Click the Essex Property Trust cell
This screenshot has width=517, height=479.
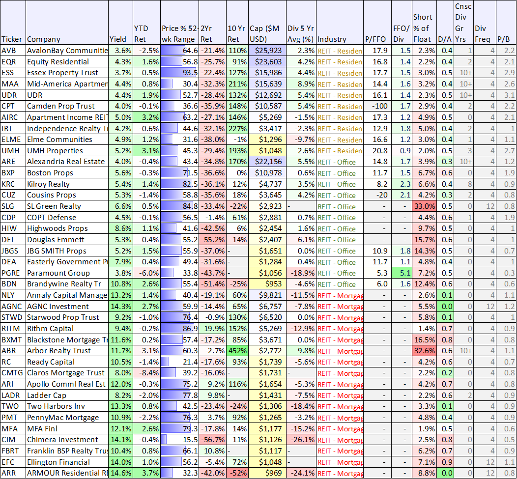coord(67,73)
